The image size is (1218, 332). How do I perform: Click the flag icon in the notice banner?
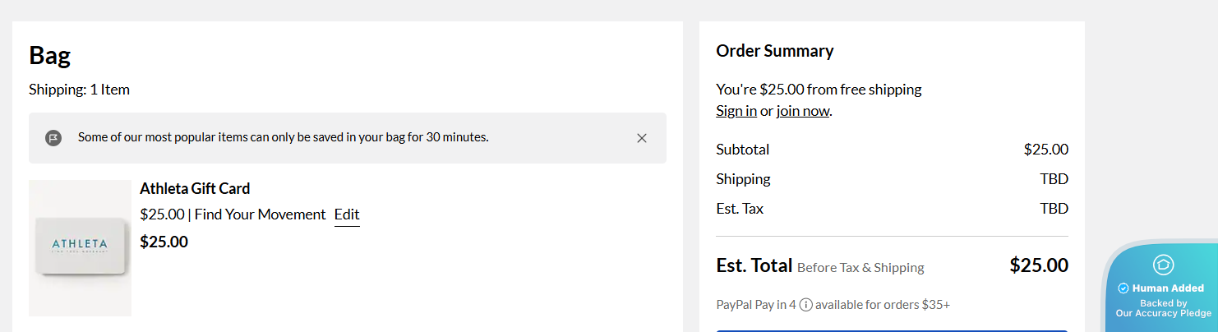click(53, 138)
